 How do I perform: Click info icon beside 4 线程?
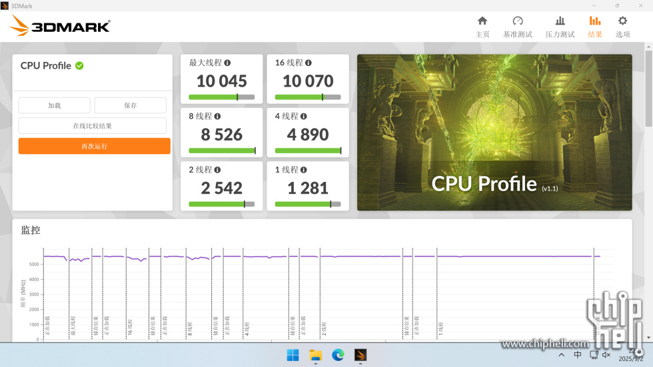(x=304, y=117)
